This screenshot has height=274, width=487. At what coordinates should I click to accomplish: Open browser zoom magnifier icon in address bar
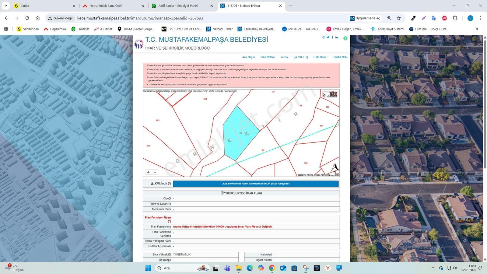pyautogui.click(x=389, y=18)
